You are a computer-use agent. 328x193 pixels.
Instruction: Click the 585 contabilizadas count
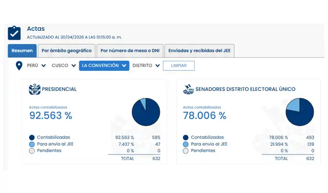pyautogui.click(x=156, y=138)
